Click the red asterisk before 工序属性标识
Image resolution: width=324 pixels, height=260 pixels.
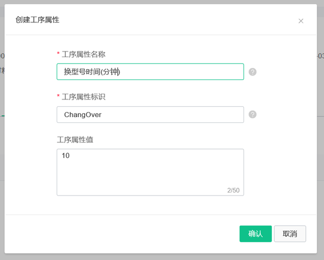[58, 95]
